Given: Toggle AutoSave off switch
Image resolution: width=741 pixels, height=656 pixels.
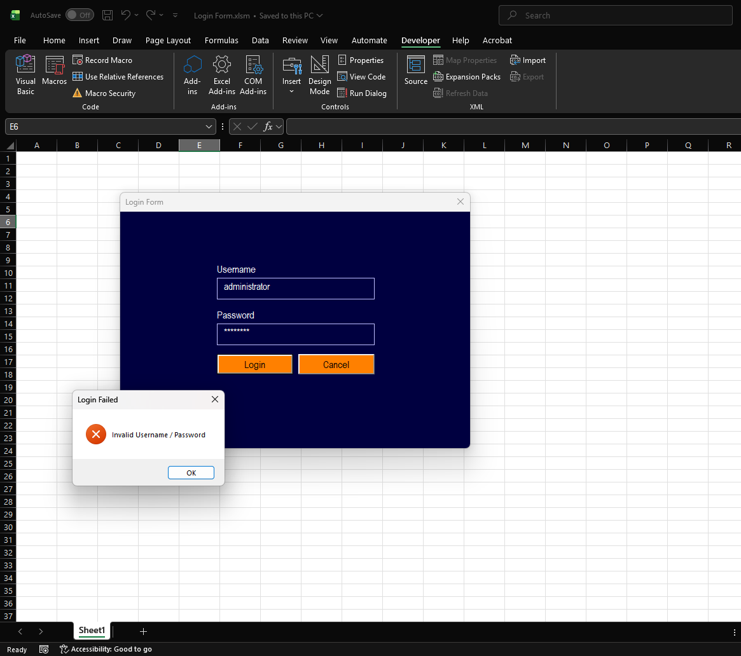Looking at the screenshot, I should [80, 15].
